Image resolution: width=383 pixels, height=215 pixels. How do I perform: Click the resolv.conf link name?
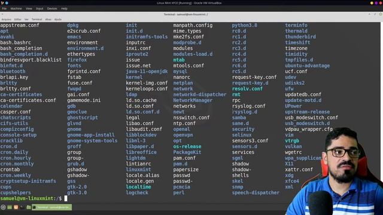247,89
